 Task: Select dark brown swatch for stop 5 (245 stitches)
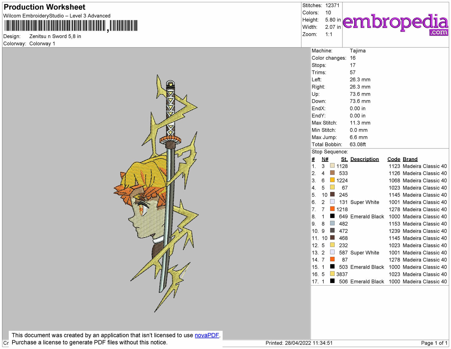(332, 194)
